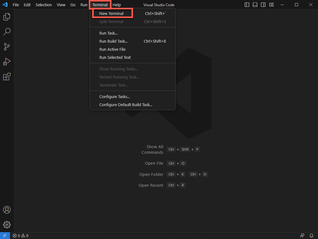The width and height of the screenshot is (318, 239).
Task: Toggle the primary side bar layout button
Action: coord(247,5)
